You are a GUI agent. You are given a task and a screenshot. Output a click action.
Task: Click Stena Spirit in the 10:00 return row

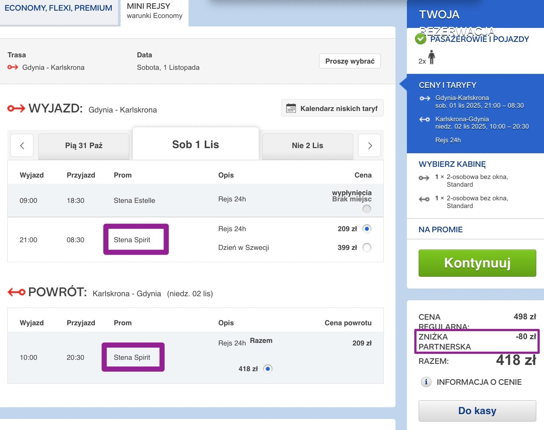[132, 358]
